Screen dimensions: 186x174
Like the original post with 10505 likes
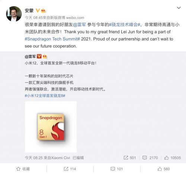point(166,158)
